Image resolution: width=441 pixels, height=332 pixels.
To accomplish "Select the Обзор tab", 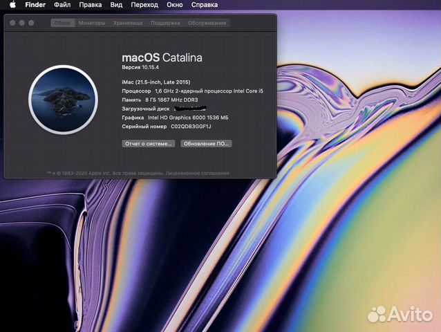I will [63, 23].
